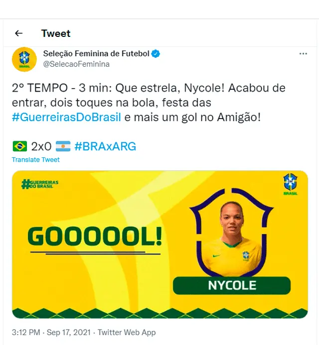Click the CBF Brasil crest in the image corner
The width and height of the screenshot is (319, 345).
[x=290, y=184]
